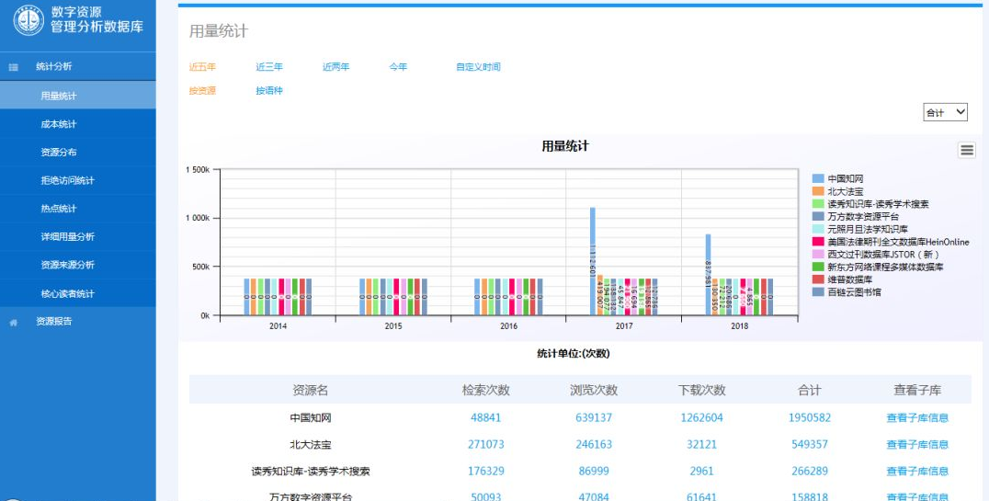Open 读秀知识库 浏览次数 value 86999
989x501 pixels.
(594, 471)
